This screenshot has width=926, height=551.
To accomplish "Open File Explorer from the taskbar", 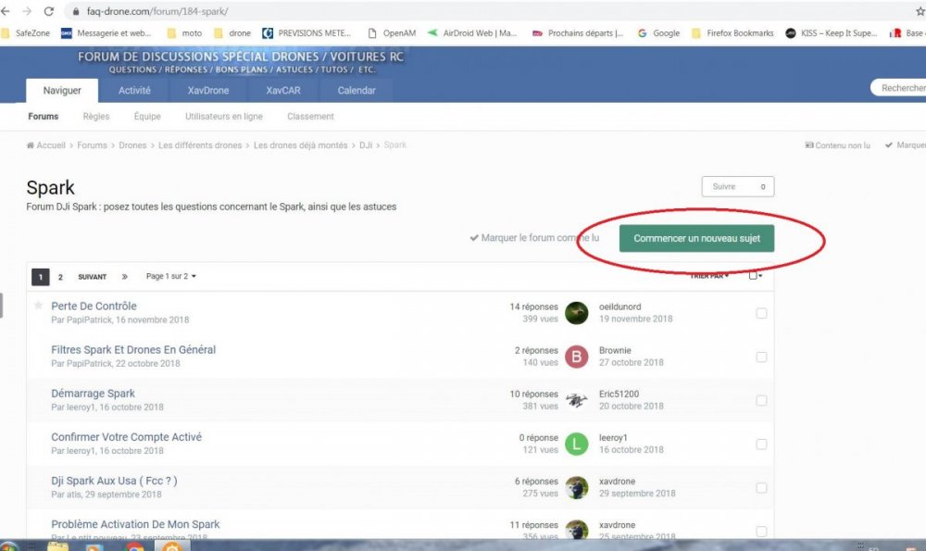I will (57, 547).
